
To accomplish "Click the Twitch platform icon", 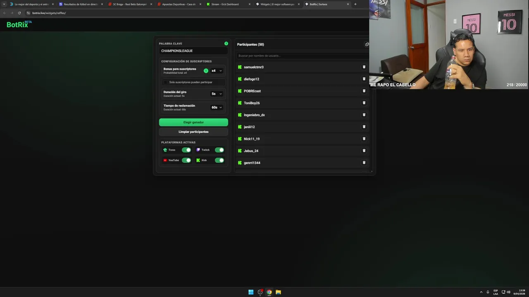I will (x=198, y=150).
